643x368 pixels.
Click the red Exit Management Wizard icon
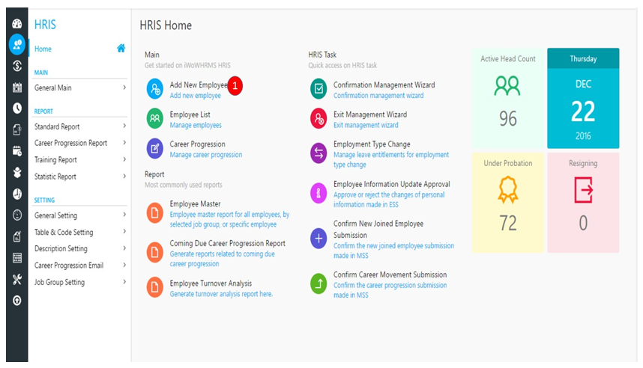(x=319, y=118)
